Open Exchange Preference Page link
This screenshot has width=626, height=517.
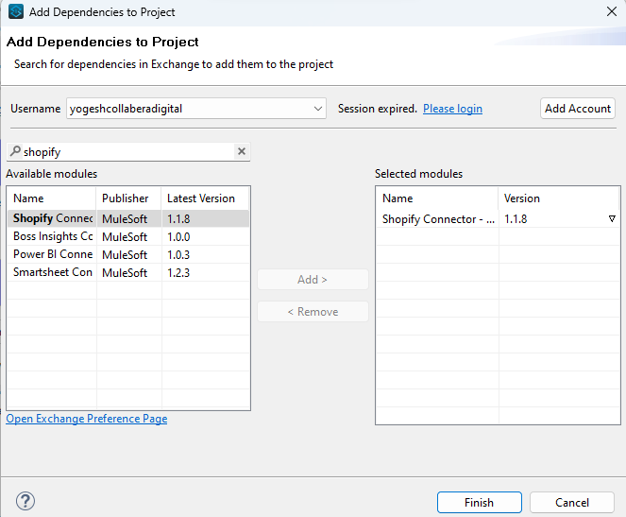tap(87, 419)
